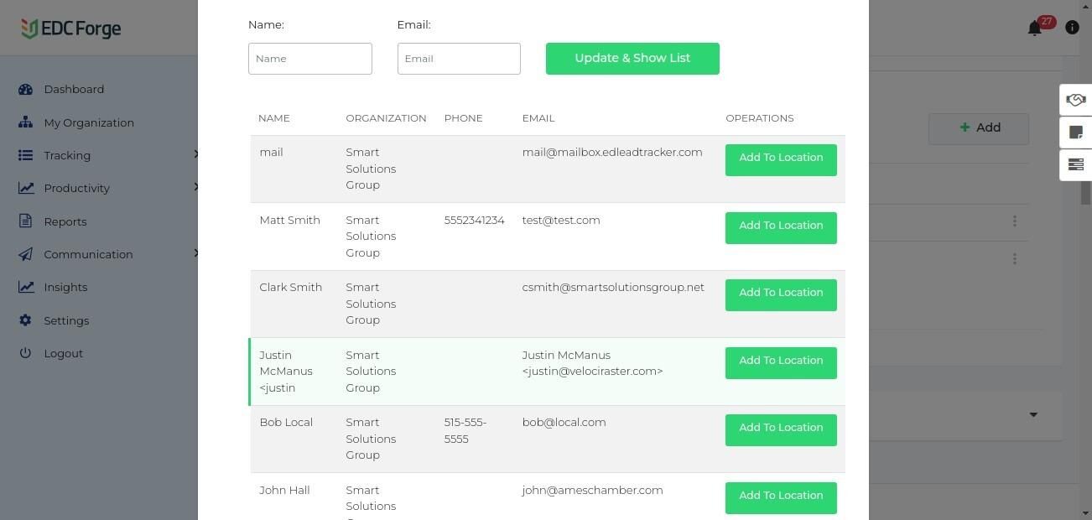
Task: Focus the Name filter field
Action: (x=309, y=59)
